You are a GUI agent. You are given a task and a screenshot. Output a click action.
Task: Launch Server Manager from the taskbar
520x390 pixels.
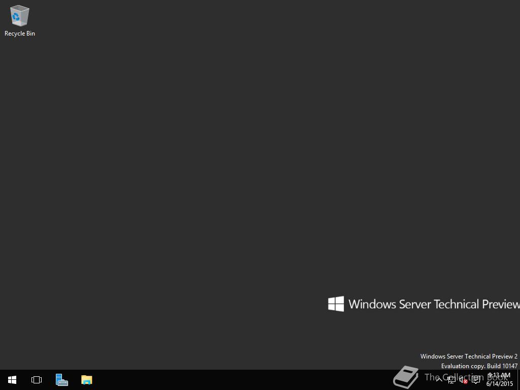point(61,380)
